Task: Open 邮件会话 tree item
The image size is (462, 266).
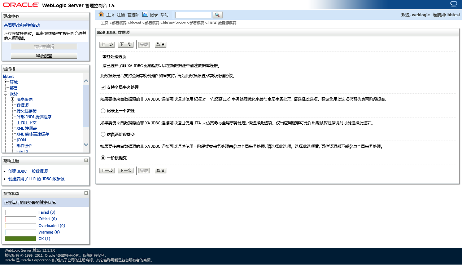Action: (25, 146)
